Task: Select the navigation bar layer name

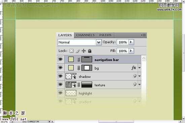Action: pos(107,60)
